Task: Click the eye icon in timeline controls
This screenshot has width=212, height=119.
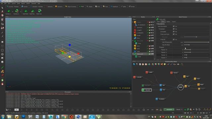Action: pyautogui.click(x=194, y=109)
